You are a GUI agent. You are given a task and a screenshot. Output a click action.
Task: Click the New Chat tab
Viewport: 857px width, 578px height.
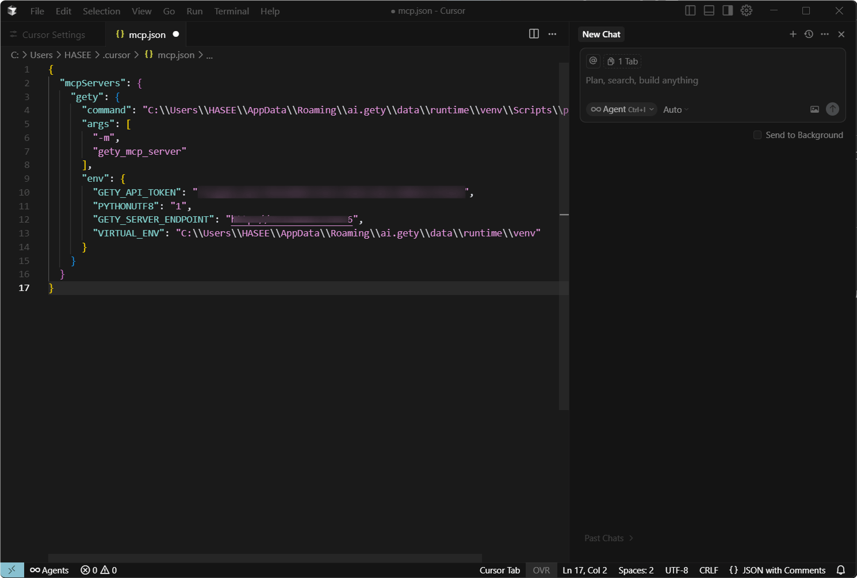601,34
